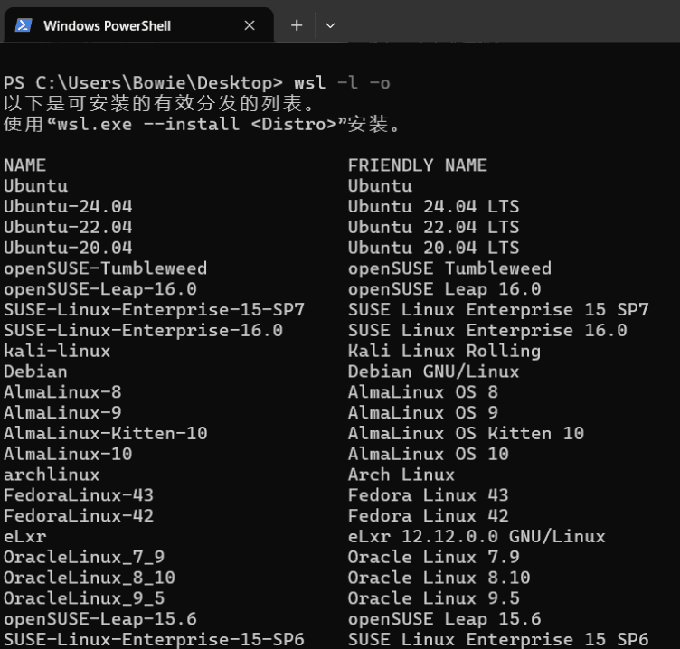Click the line '以下是可安装的有效分发的列表。'
This screenshot has width=680, height=649.
[x=159, y=103]
